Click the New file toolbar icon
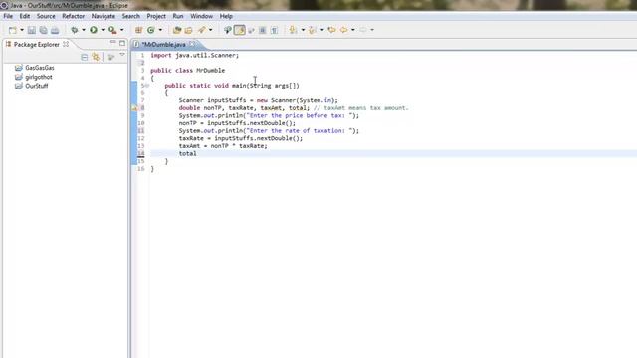637x358 pixels. [13, 30]
